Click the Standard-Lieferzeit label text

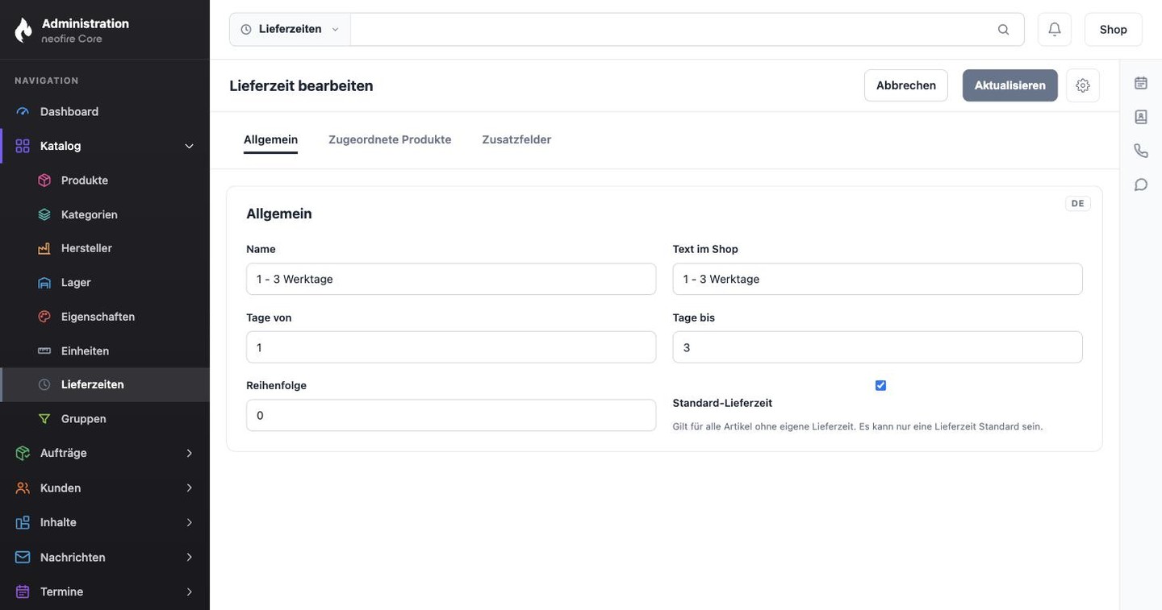(722, 403)
